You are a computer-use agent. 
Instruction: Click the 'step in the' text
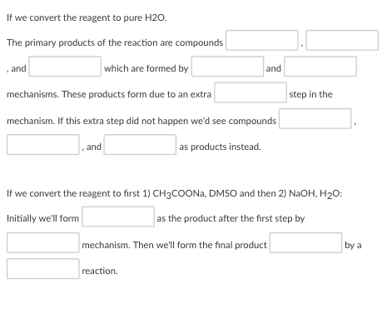tap(310, 94)
